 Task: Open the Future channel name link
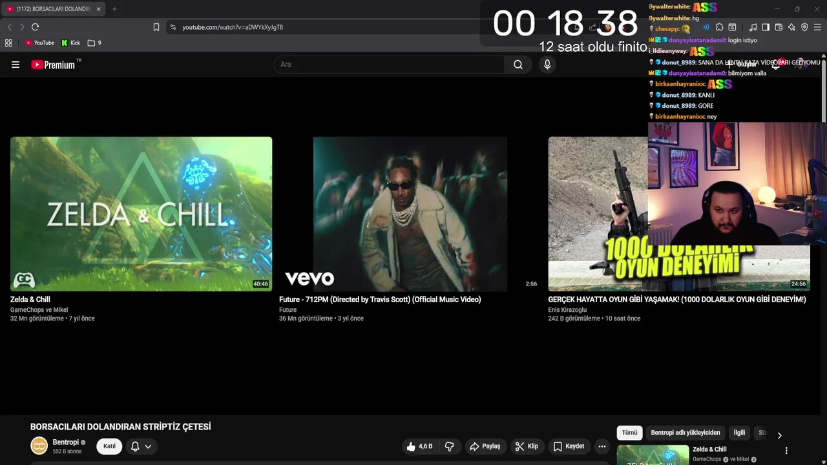coord(288,310)
